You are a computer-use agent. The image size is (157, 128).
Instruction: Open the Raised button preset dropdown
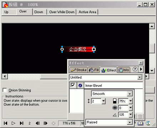click(130, 122)
